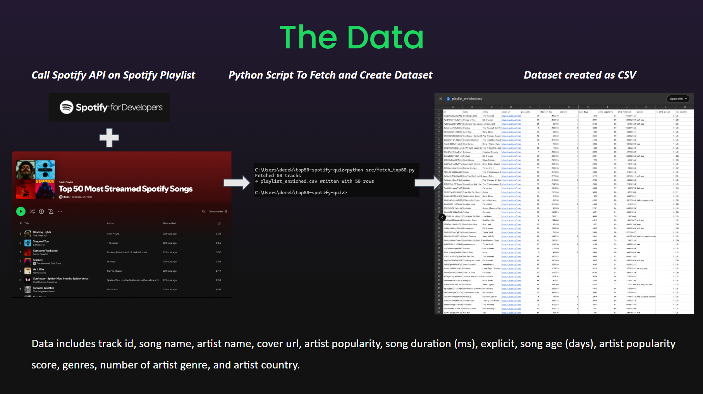703x394 pixels.
Task: Toggle shuffle playback on the playlist
Action: click(x=32, y=212)
